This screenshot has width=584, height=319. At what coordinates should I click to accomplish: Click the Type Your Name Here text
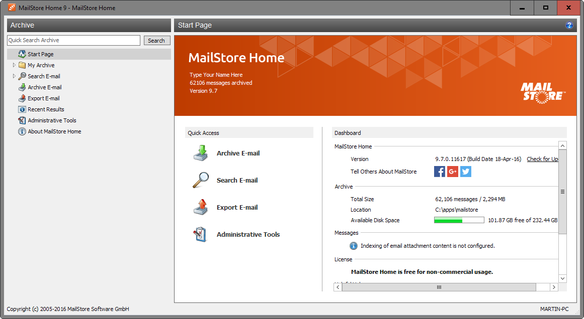point(216,75)
